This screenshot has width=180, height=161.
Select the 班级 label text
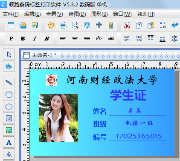tap(100, 124)
